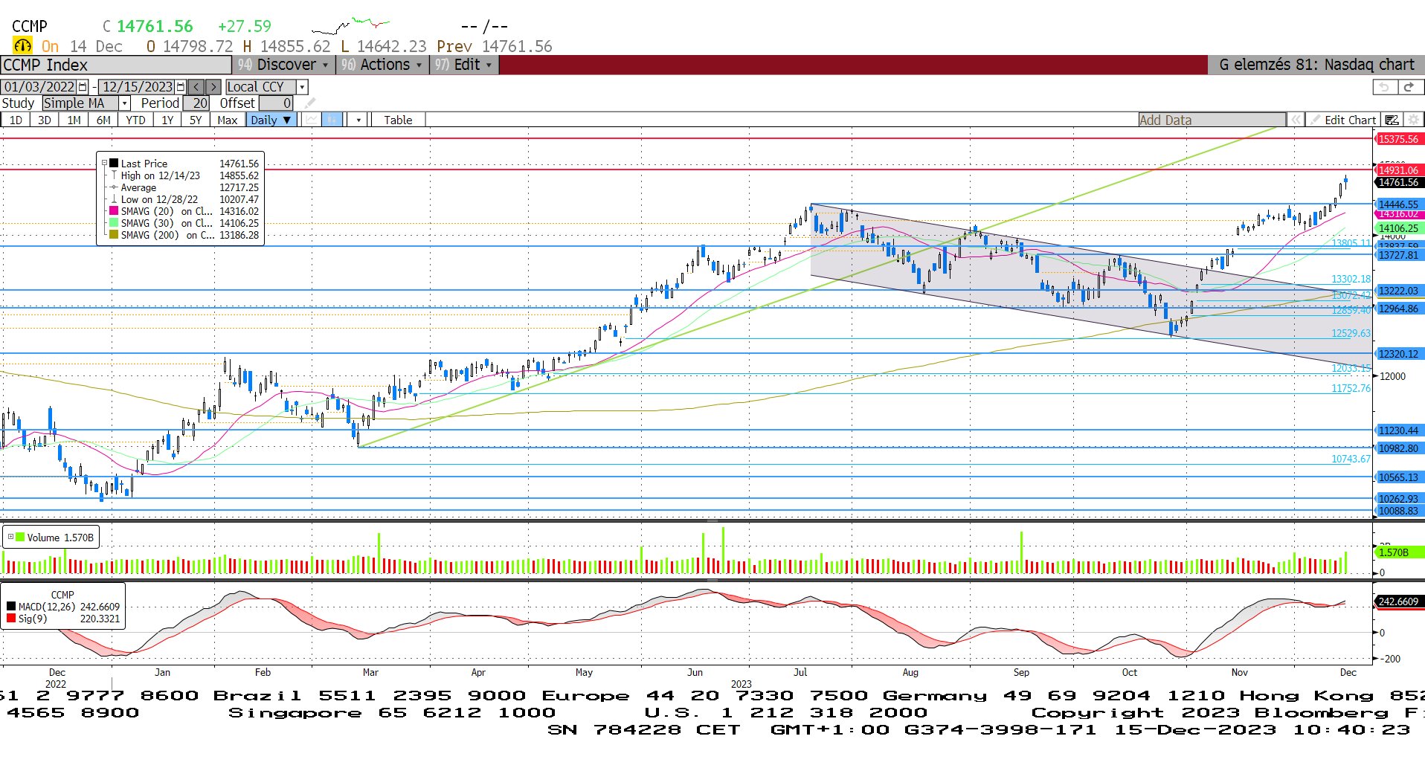Switch to line chart type icon
Image resolution: width=1425 pixels, height=771 pixels.
point(312,120)
